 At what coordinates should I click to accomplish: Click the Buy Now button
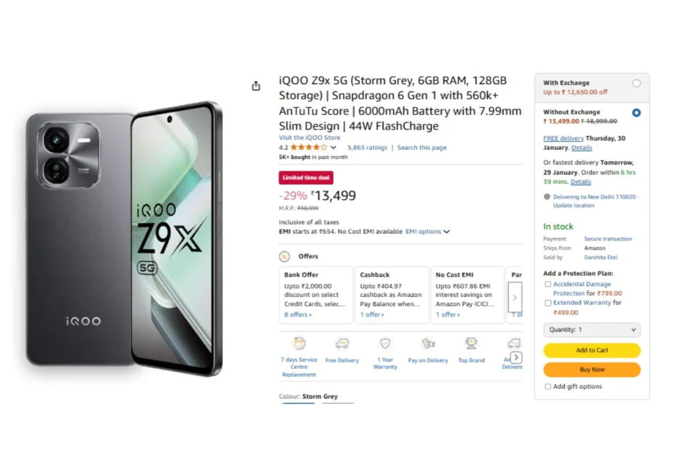click(592, 369)
